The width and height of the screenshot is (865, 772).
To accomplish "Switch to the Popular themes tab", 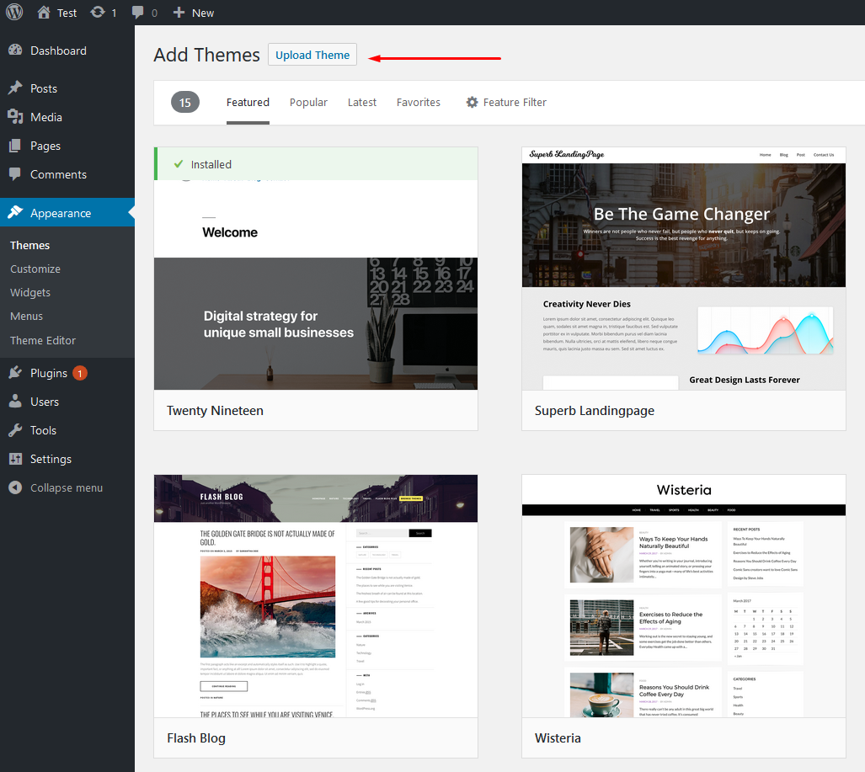I will (x=308, y=102).
